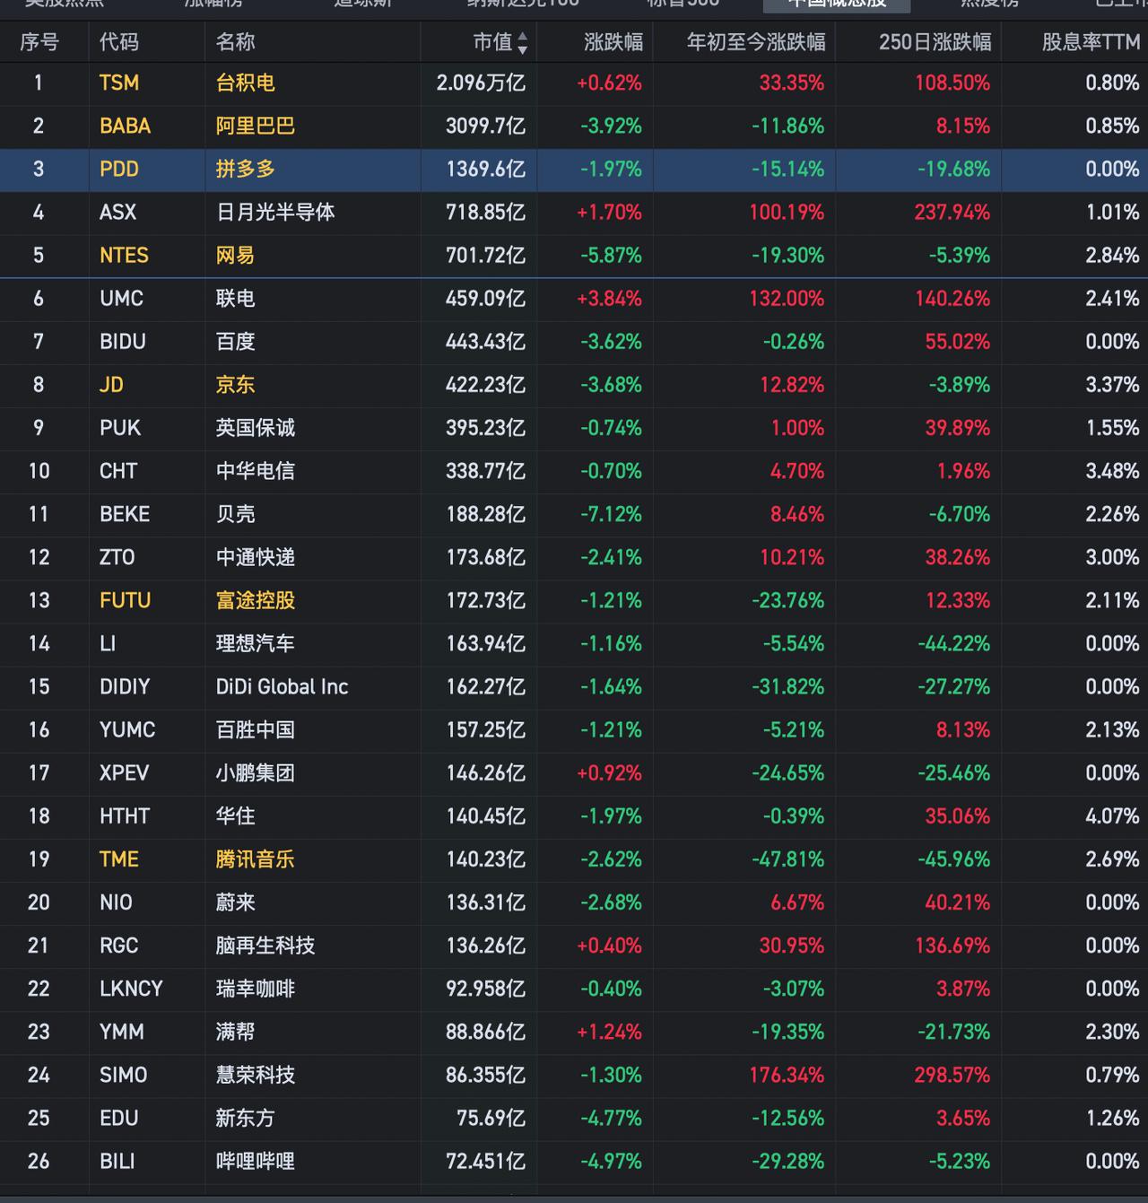Open the BABA ticker code
Image resolution: width=1148 pixels, height=1203 pixels.
pyautogui.click(x=125, y=126)
